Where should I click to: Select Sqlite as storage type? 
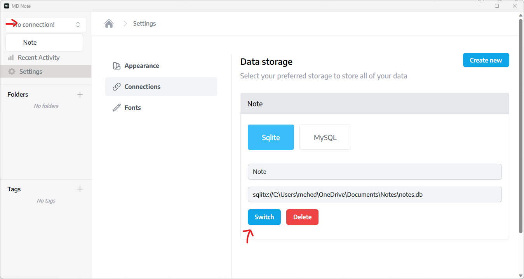coord(271,137)
